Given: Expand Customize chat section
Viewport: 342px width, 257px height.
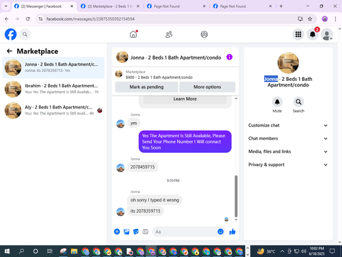Looking at the screenshot, I should (x=288, y=125).
